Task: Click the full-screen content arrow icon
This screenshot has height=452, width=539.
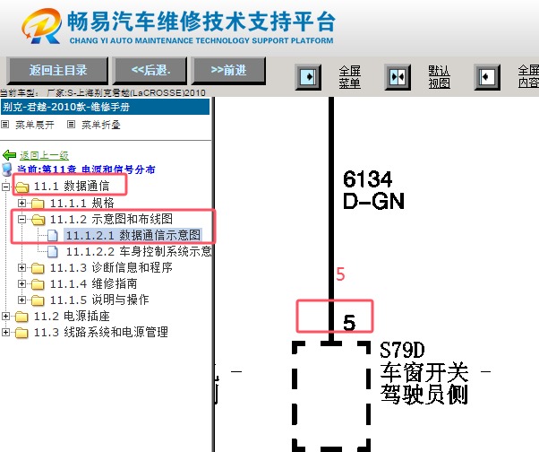Action: coord(487,77)
